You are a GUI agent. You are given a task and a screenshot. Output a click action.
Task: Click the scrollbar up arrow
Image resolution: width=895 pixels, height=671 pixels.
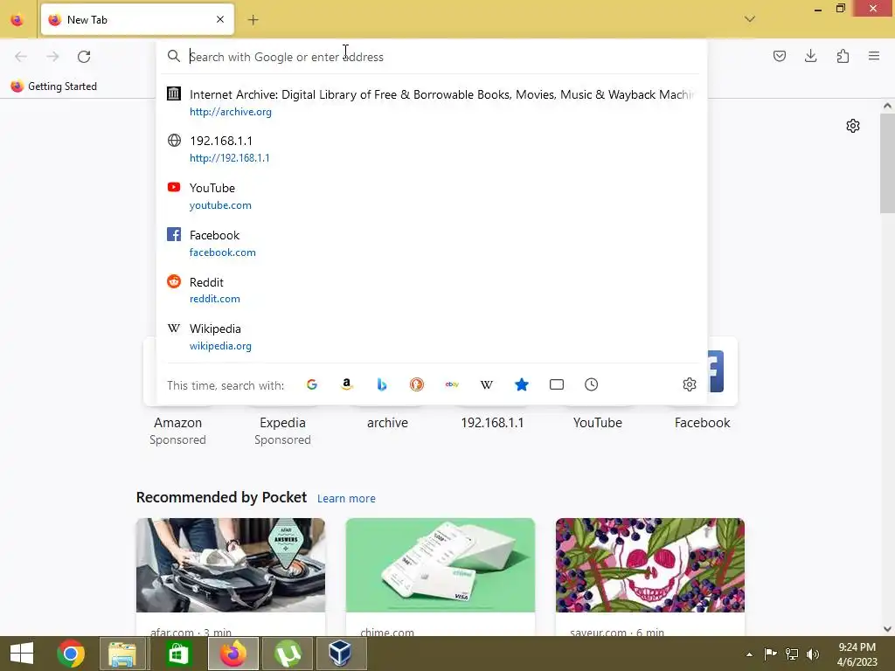click(x=887, y=106)
